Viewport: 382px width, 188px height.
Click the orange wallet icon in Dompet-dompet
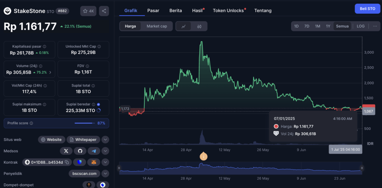pos(89,185)
